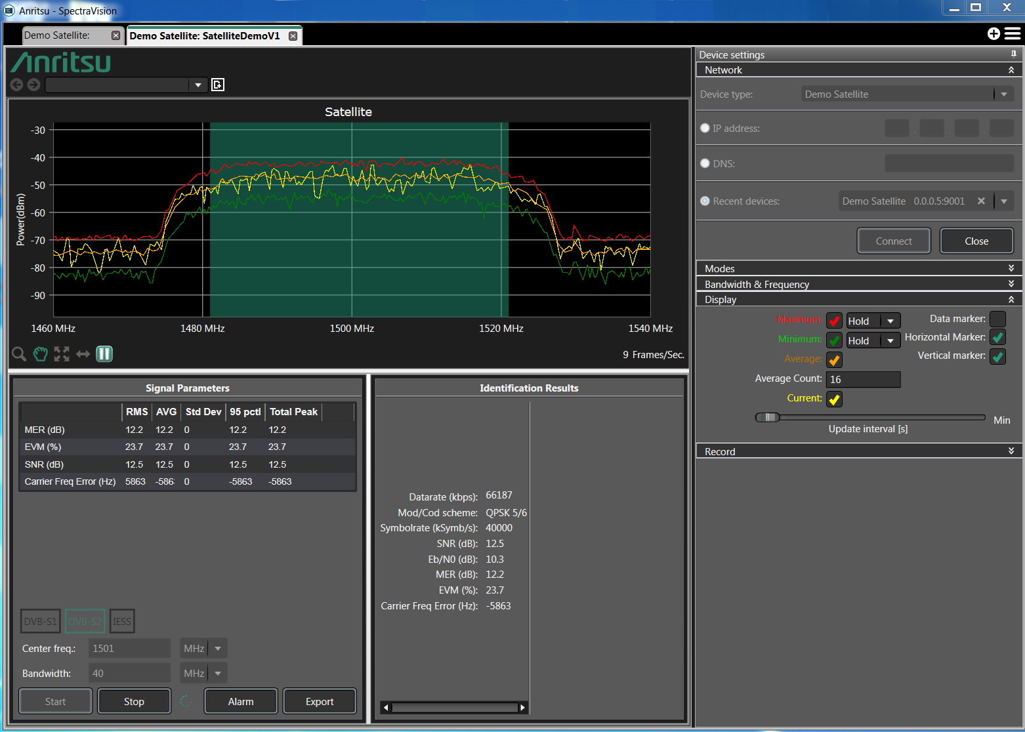Switch to the SatelliteDemoV1 tab
This screenshot has width=1025, height=732.
click(205, 35)
